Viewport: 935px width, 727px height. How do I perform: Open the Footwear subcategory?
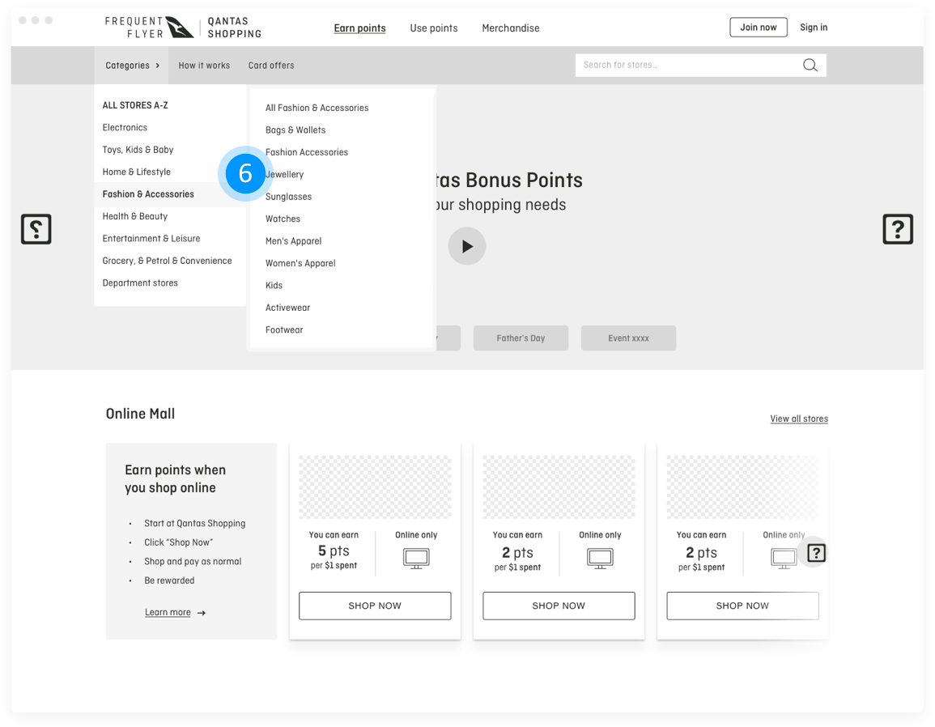[284, 329]
